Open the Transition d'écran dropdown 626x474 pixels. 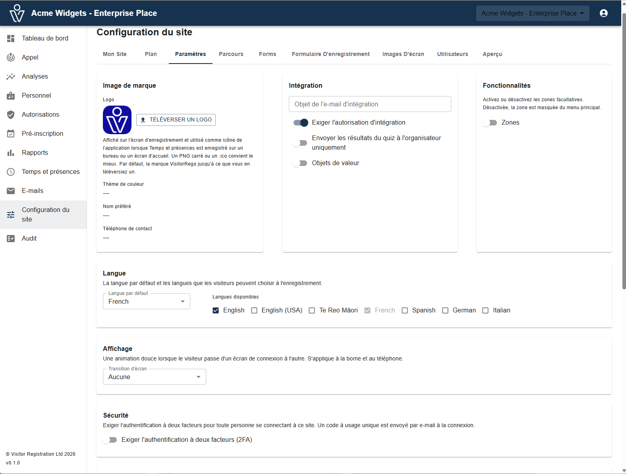pos(155,377)
